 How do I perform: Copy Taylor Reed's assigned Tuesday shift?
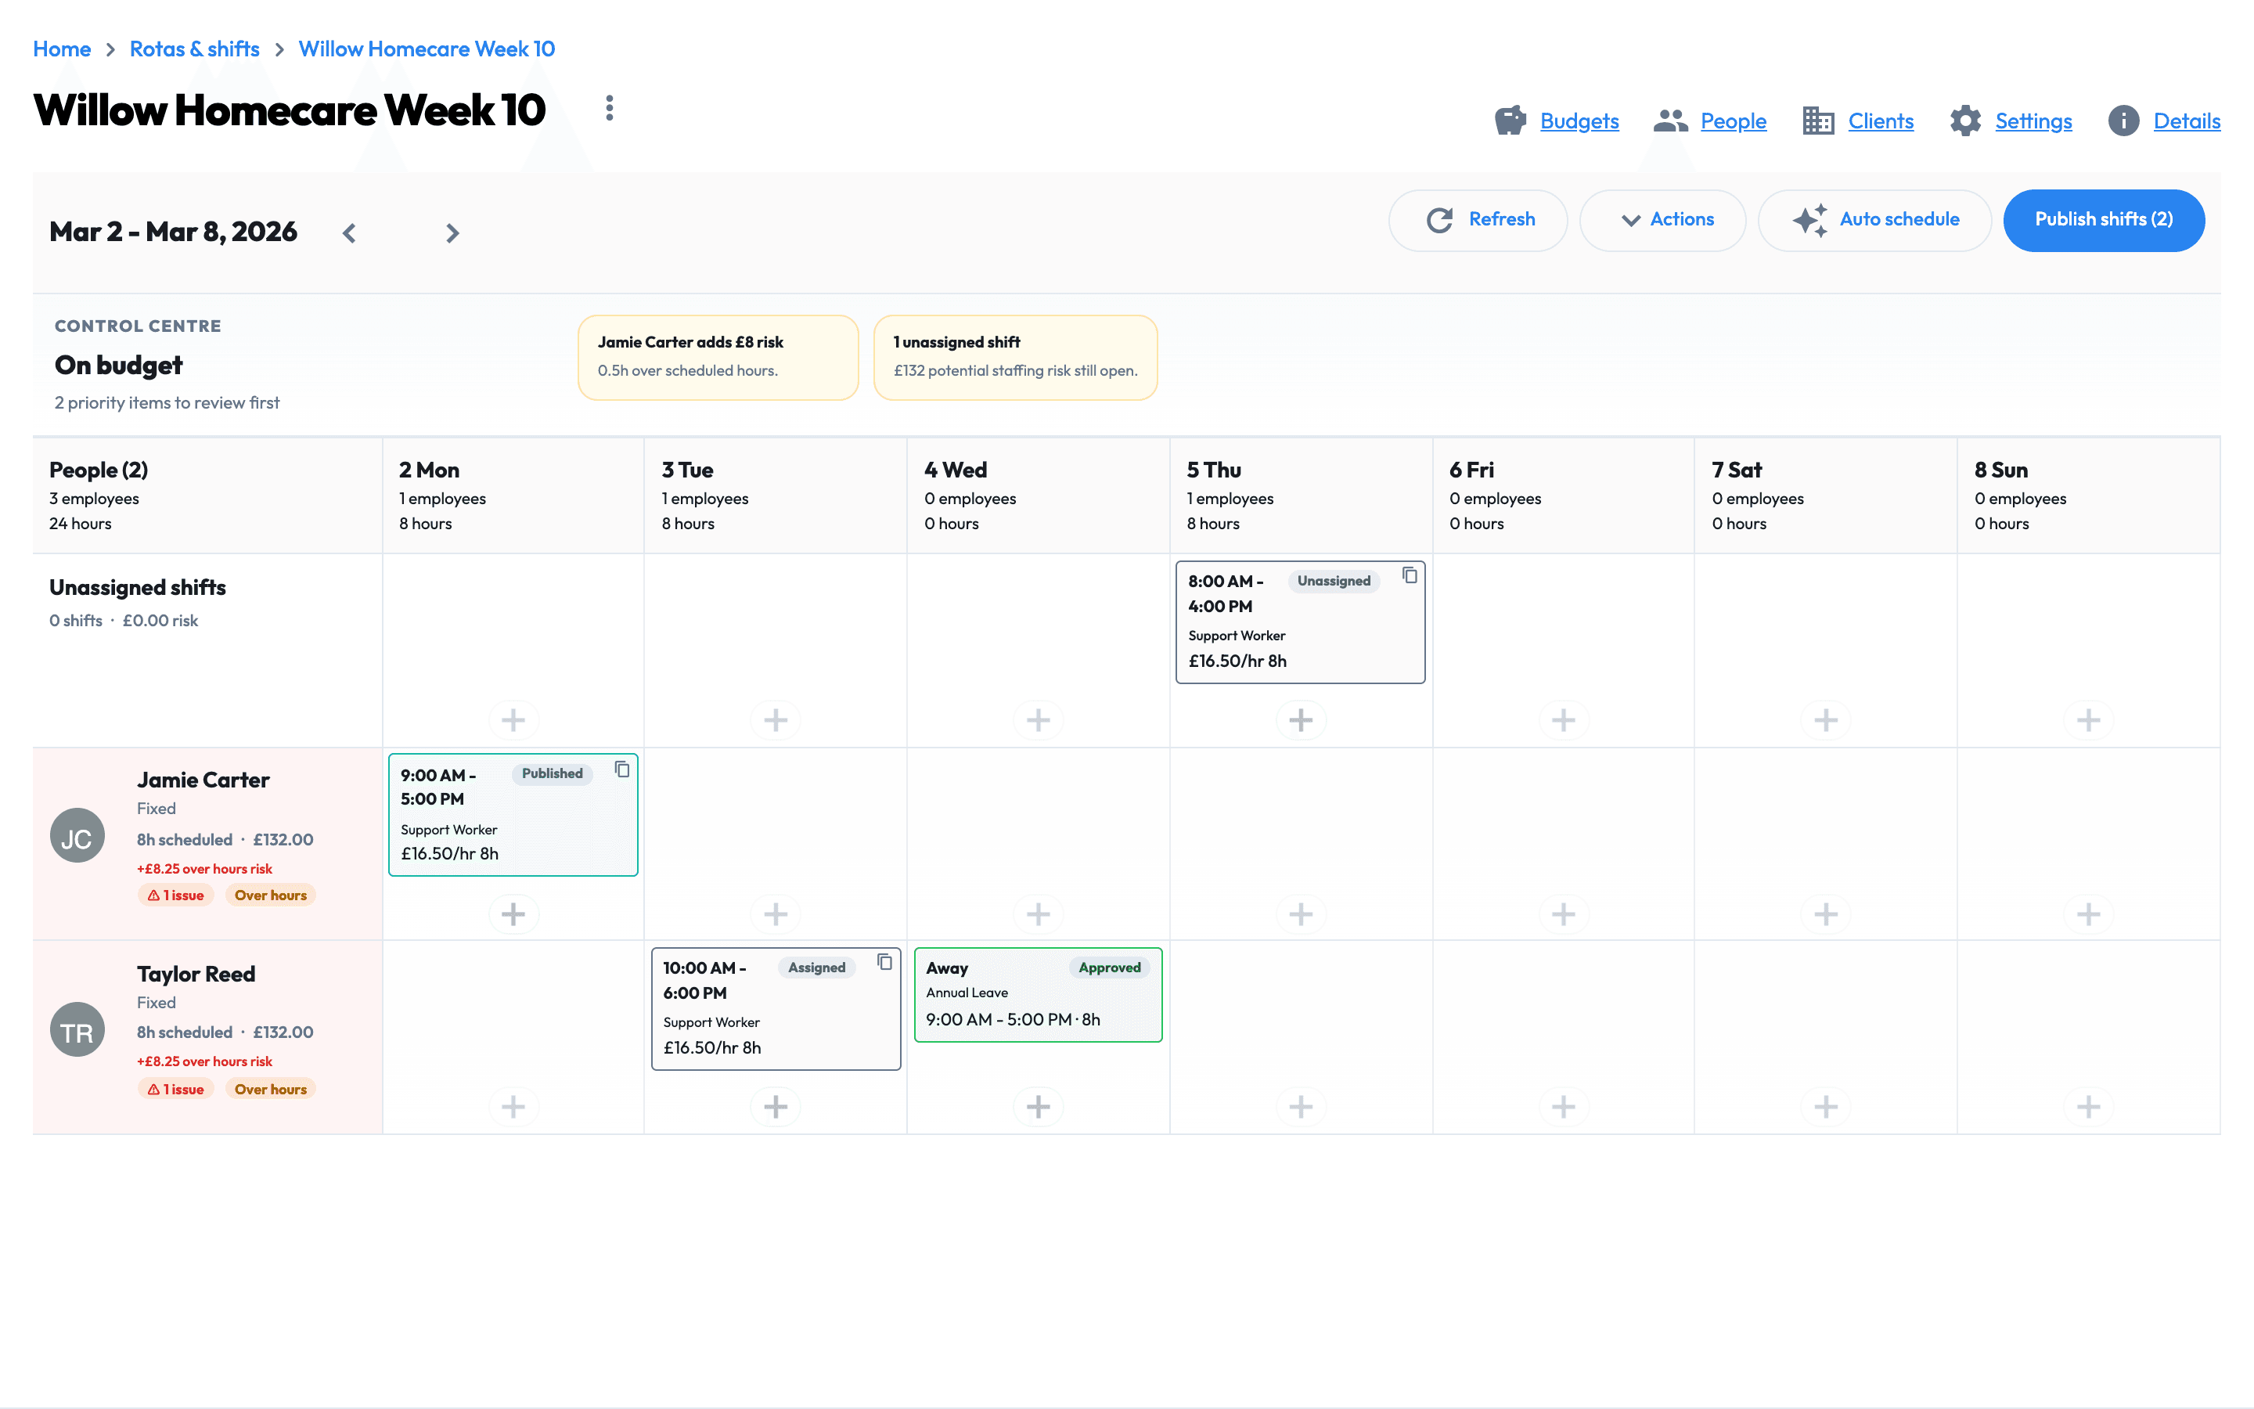[884, 962]
